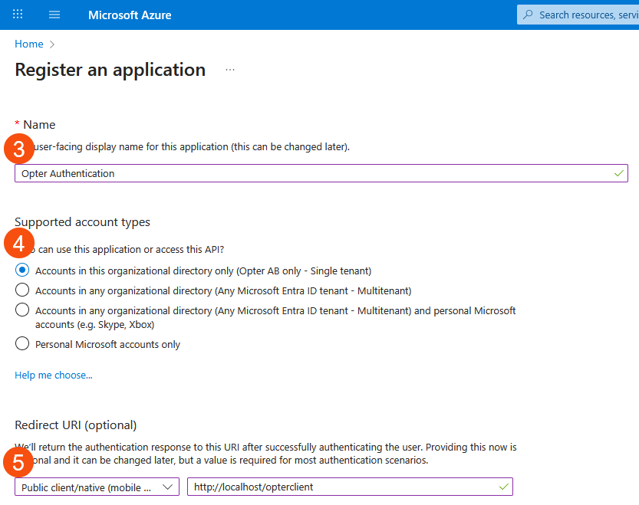Click the magnifier icon in the search bar
639x505 pixels.
[x=528, y=15]
